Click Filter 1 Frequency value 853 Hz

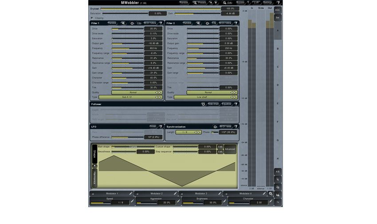click(x=153, y=48)
